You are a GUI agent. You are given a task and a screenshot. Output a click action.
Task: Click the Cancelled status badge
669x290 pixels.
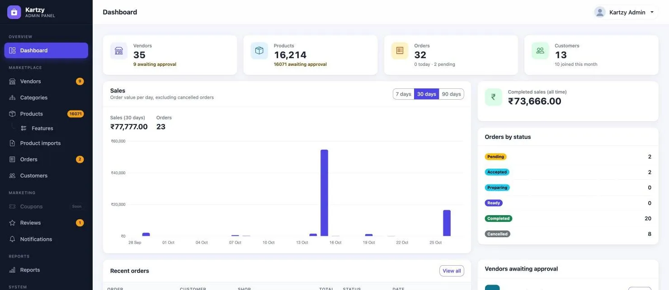[498, 234]
